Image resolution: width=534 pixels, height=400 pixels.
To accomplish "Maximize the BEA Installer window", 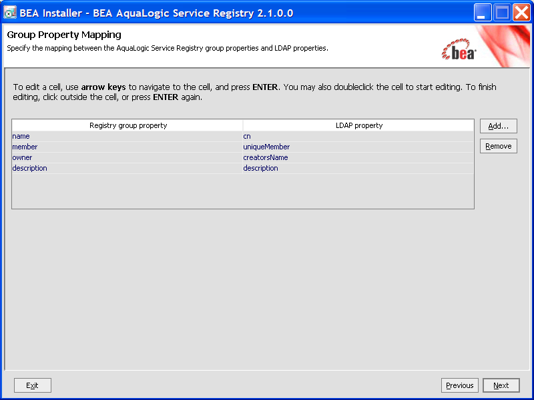I will [502, 13].
